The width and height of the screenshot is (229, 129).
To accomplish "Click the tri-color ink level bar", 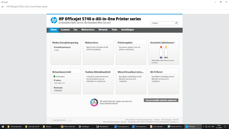I will pyautogui.click(x=161, y=52).
